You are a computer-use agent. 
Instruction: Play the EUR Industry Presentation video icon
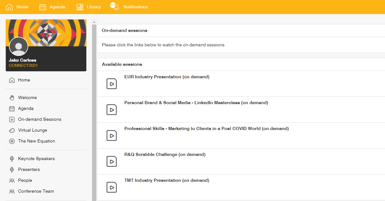111,84
